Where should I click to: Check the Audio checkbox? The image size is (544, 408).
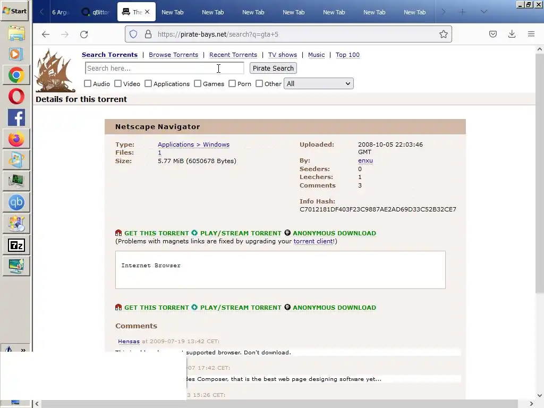click(x=88, y=83)
